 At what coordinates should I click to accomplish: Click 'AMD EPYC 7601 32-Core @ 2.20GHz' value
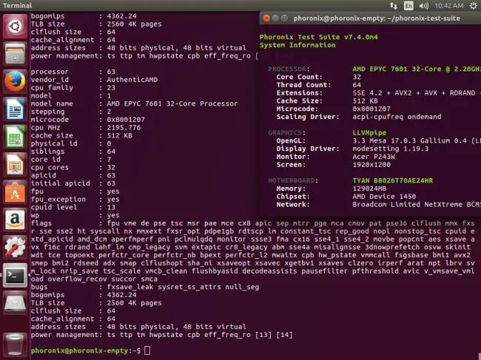417,69
